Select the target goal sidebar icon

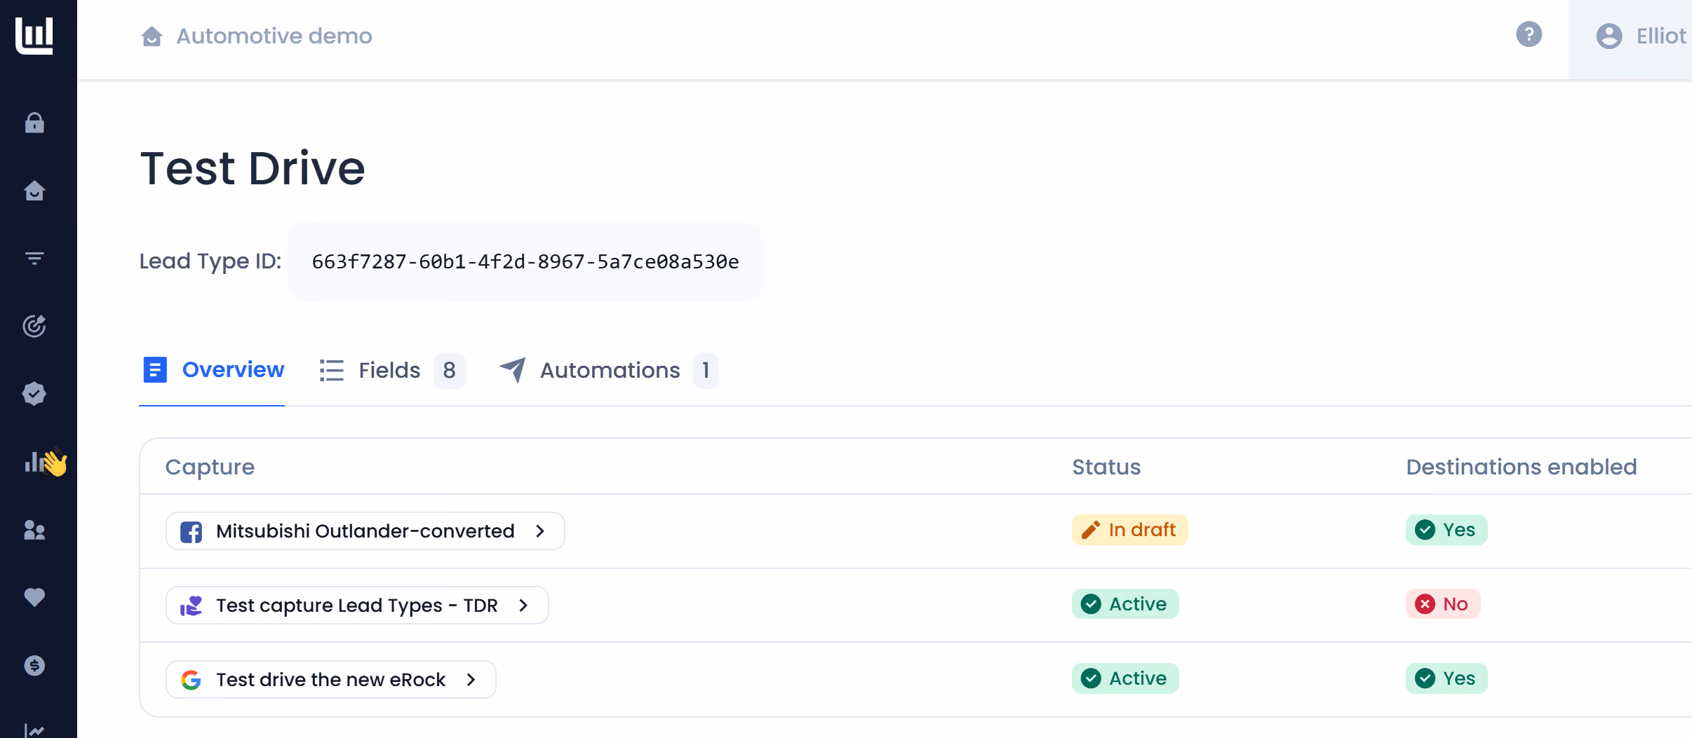tap(34, 326)
